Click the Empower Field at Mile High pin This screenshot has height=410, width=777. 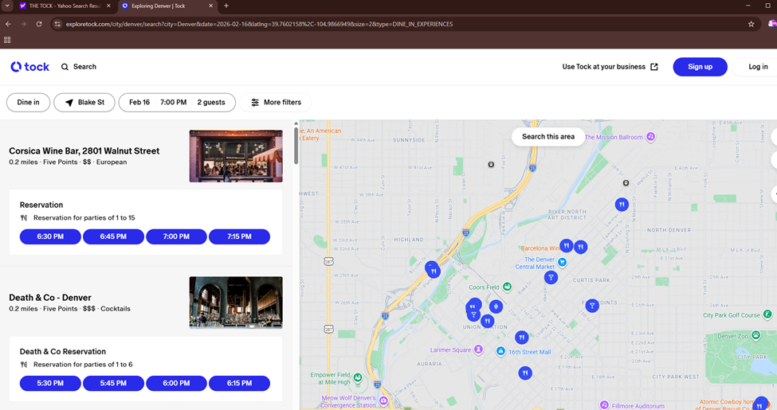[357, 378]
